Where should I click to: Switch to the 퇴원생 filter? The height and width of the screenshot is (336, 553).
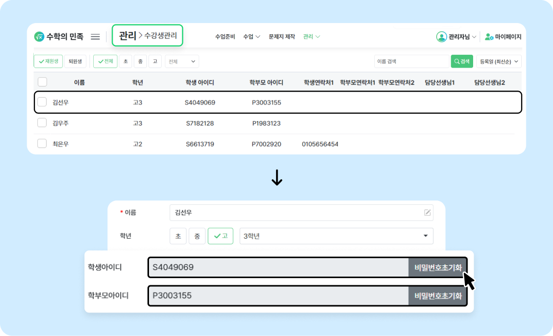point(75,61)
